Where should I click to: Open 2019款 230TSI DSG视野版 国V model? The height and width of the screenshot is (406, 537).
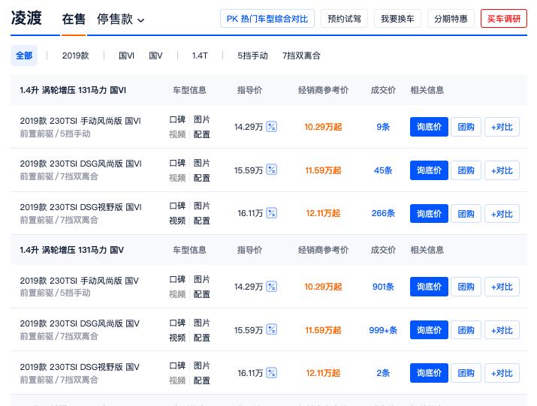(80, 367)
